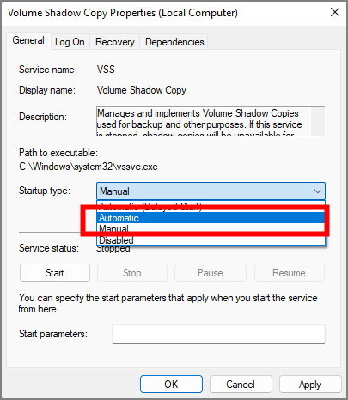Close the Volume Shadow Copy Properties dialog

click(x=334, y=12)
